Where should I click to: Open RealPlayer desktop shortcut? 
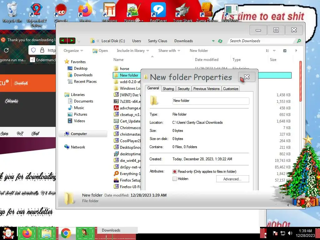click(x=158, y=12)
